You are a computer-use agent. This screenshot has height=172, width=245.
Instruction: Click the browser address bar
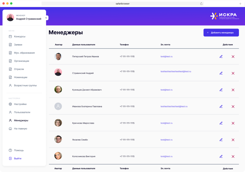(122, 4)
